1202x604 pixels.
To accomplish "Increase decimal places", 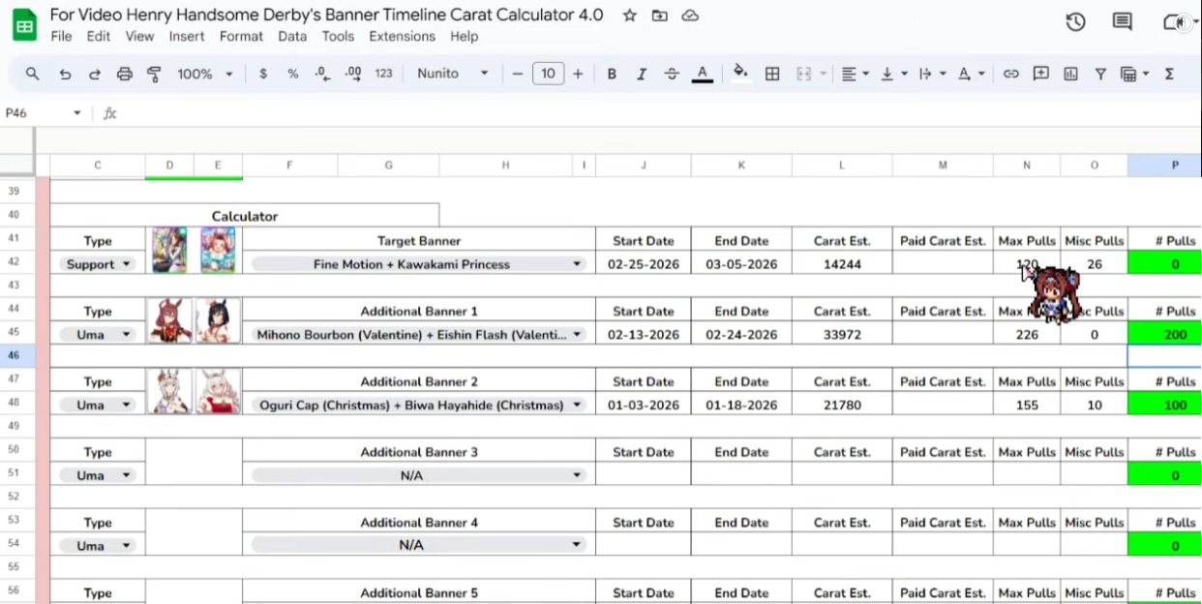I will (353, 74).
